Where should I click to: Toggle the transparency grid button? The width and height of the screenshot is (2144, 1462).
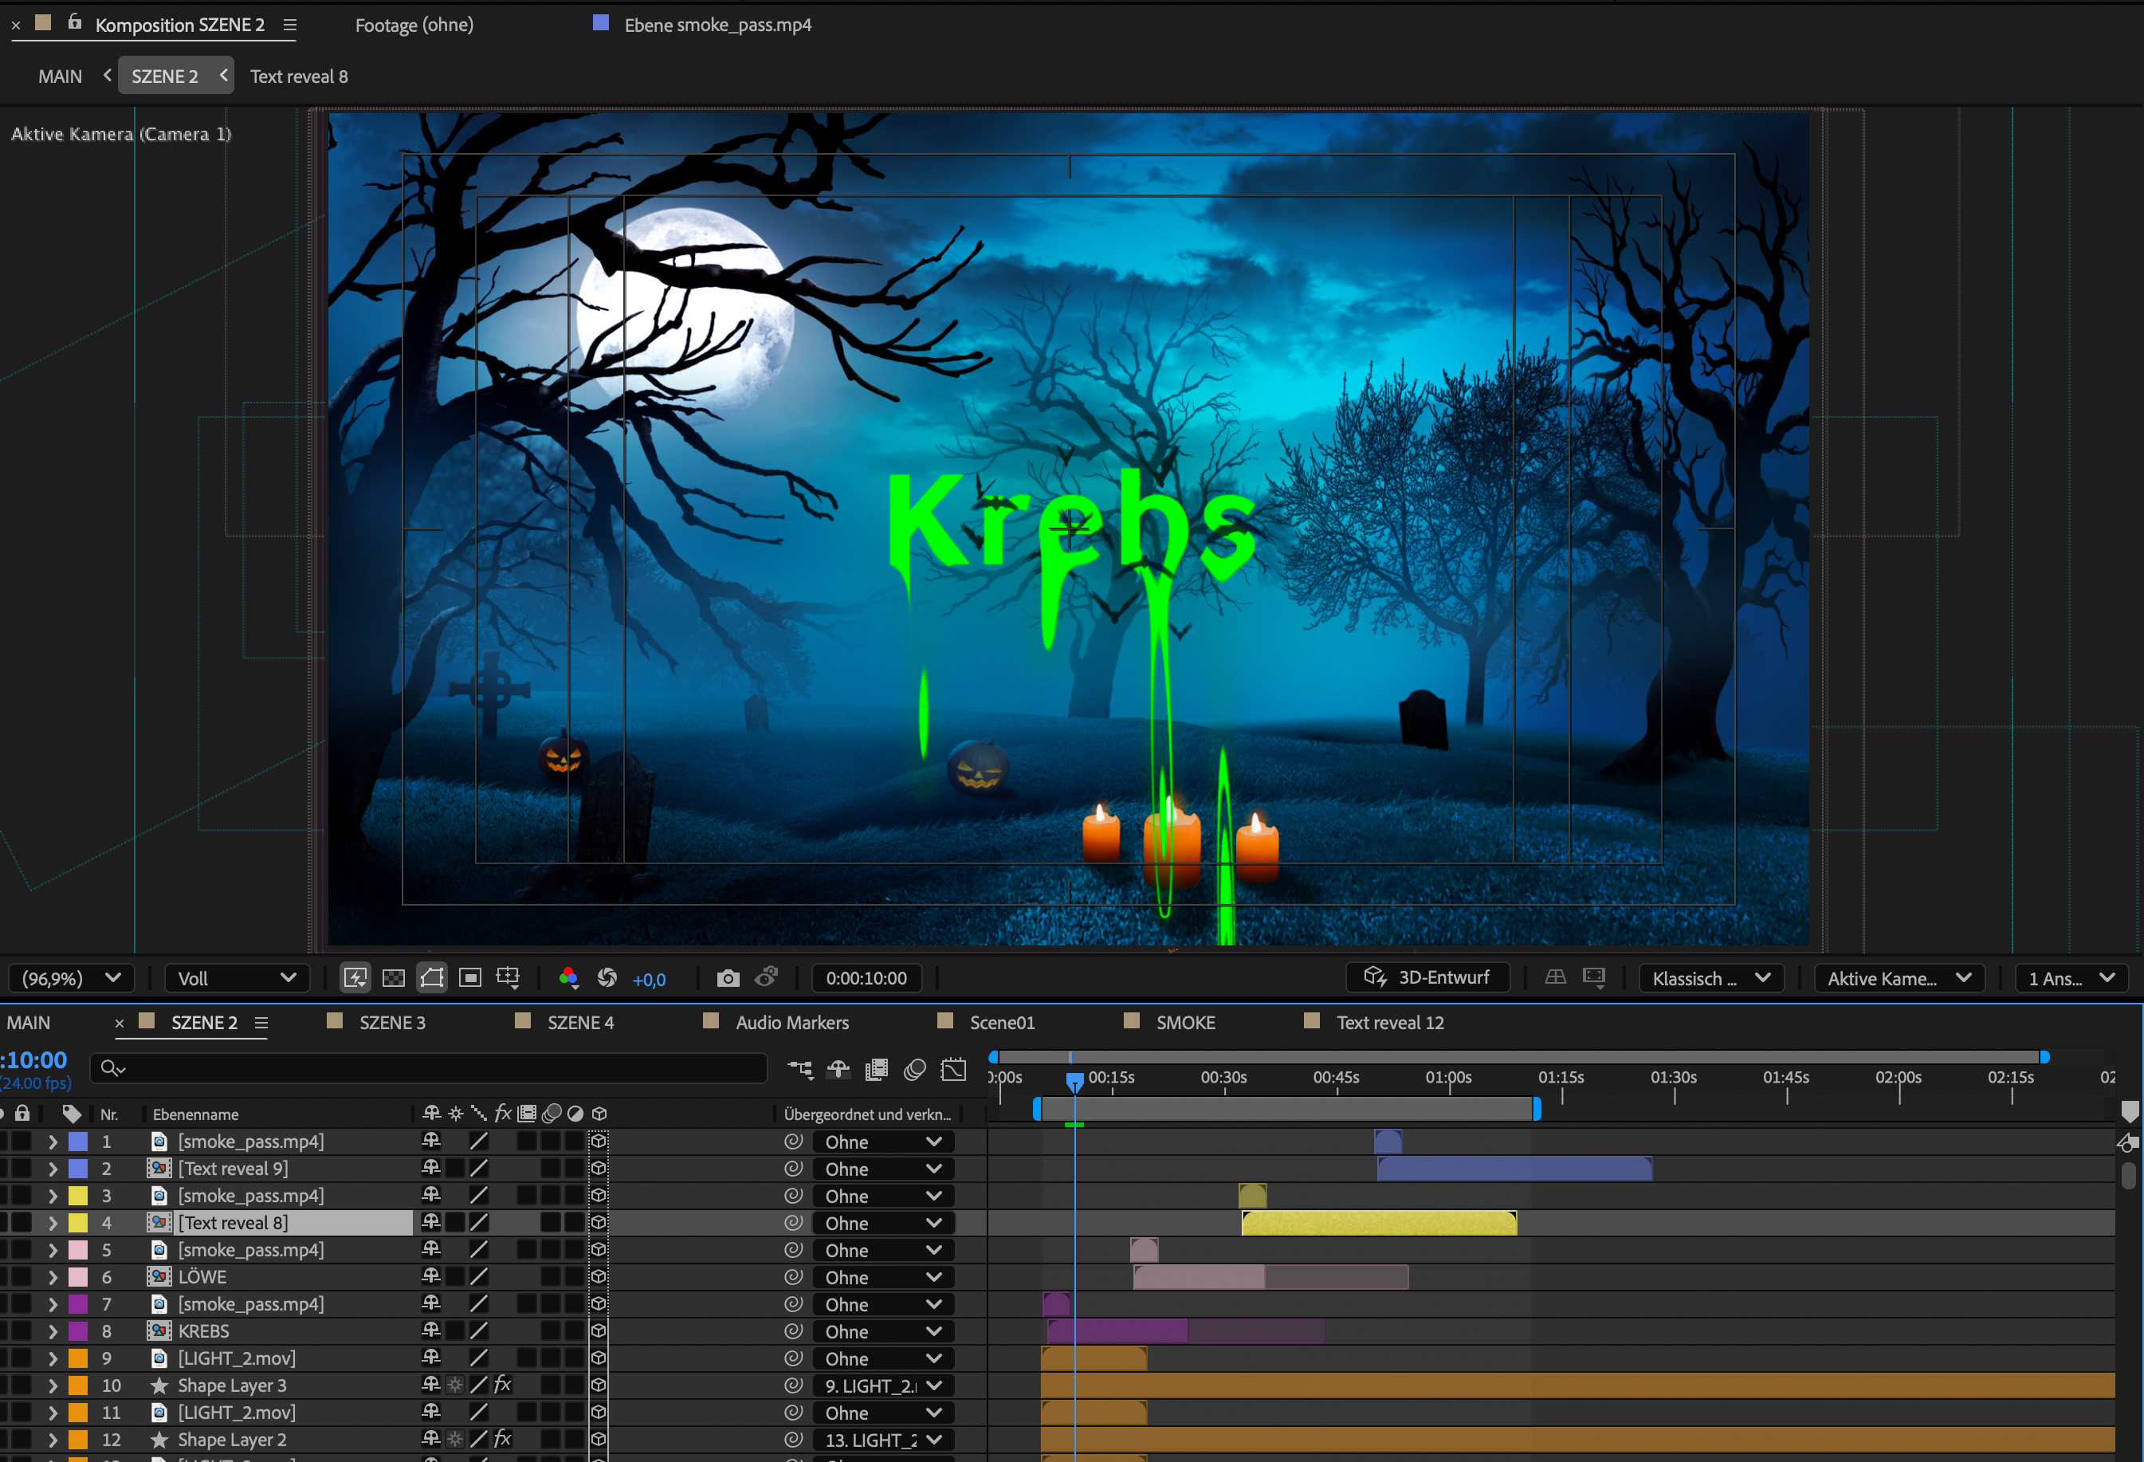click(x=393, y=978)
